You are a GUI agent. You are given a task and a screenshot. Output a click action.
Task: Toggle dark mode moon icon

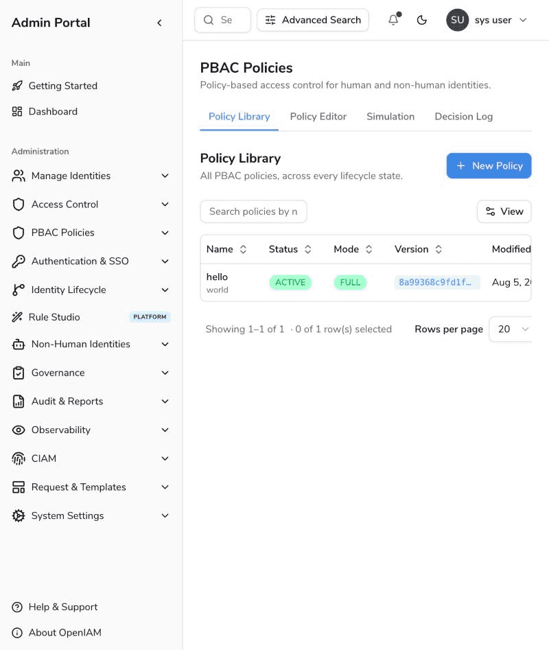point(422,20)
